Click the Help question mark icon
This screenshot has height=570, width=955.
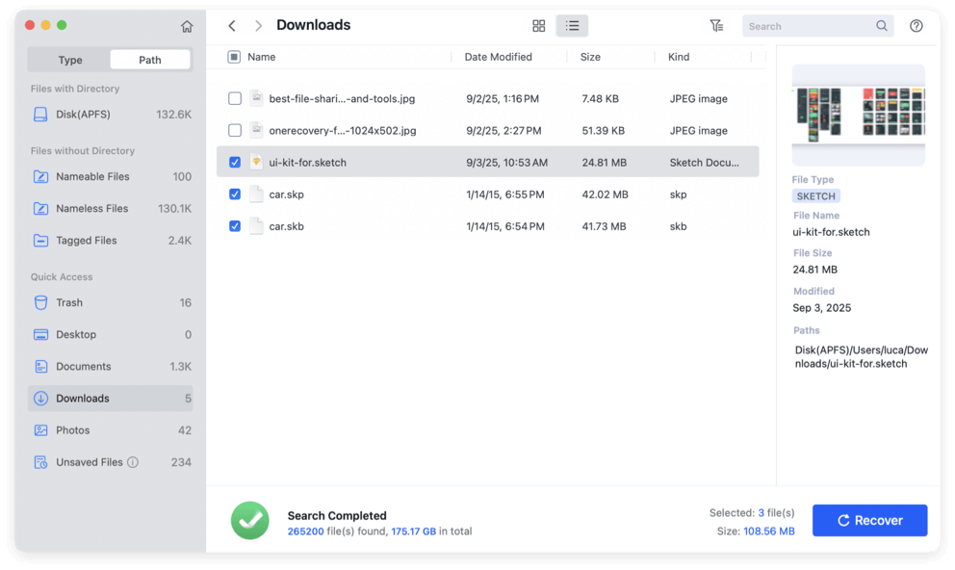click(916, 26)
